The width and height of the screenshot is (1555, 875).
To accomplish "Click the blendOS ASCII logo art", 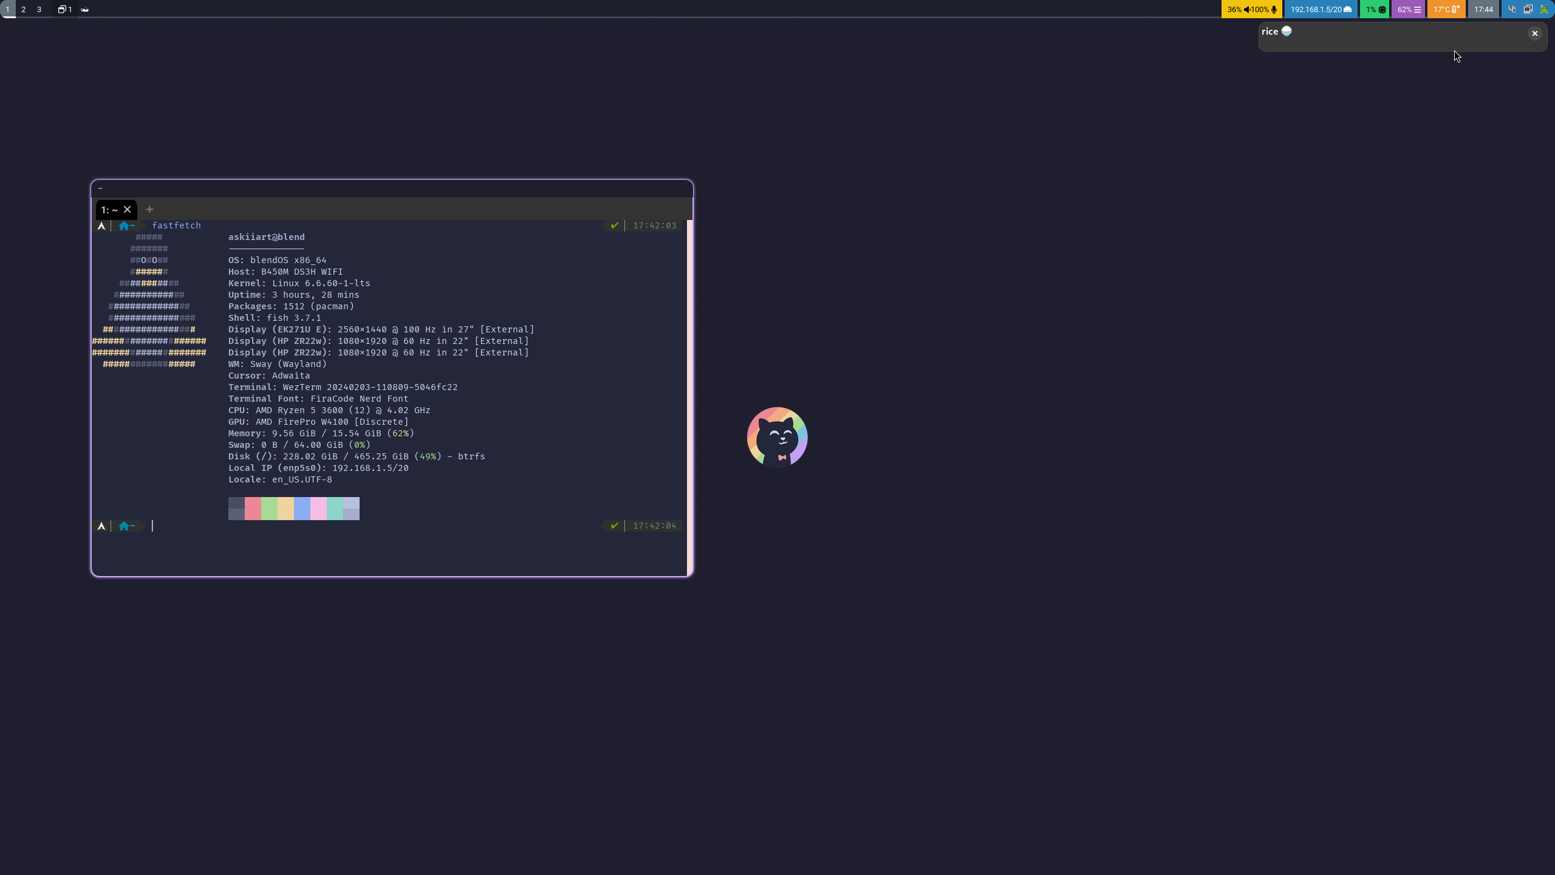I will pyautogui.click(x=149, y=301).
